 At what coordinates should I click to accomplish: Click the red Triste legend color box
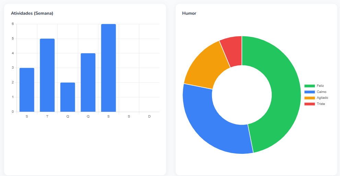[309, 104]
